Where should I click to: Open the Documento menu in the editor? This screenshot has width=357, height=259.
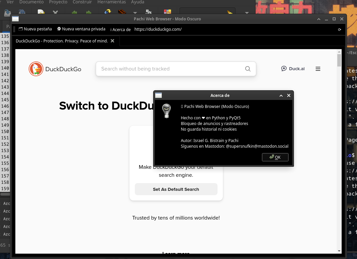[x=31, y=2]
